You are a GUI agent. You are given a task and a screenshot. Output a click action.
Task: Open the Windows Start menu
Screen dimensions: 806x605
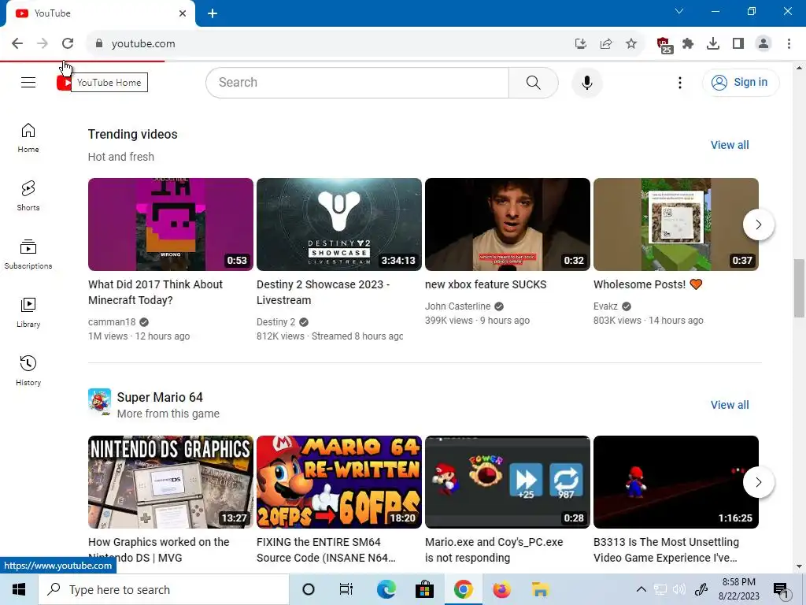pyautogui.click(x=19, y=589)
